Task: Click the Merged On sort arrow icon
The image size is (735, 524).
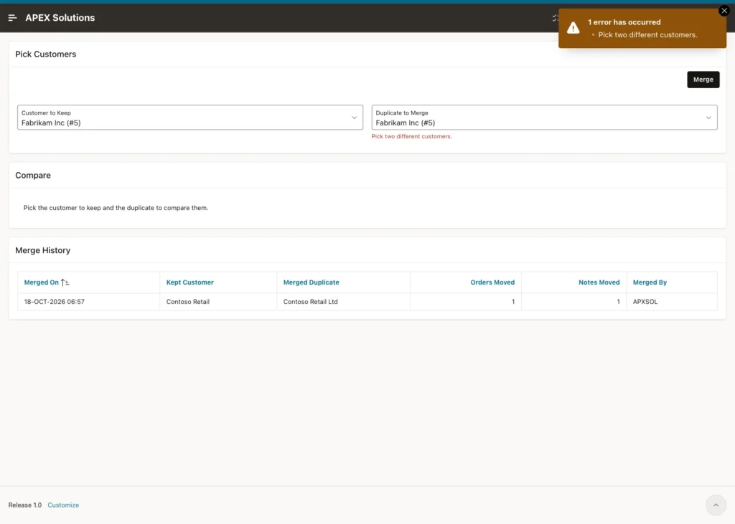Action: tap(65, 282)
